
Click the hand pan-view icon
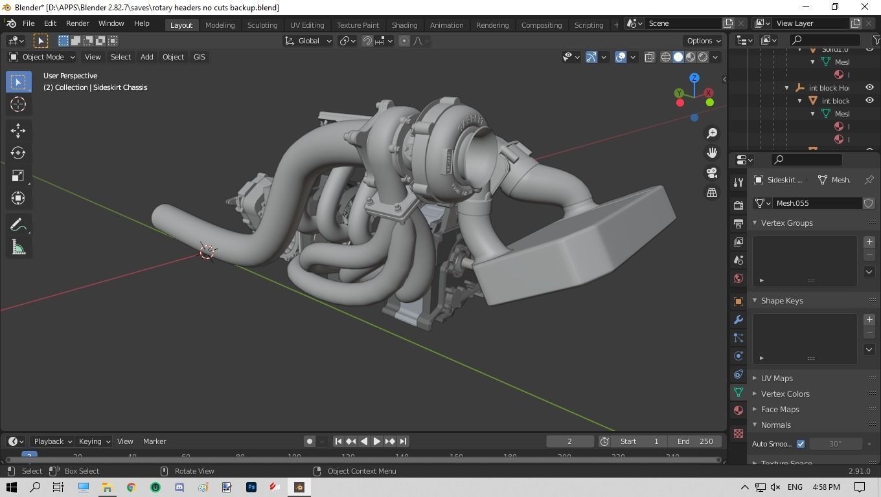point(712,153)
